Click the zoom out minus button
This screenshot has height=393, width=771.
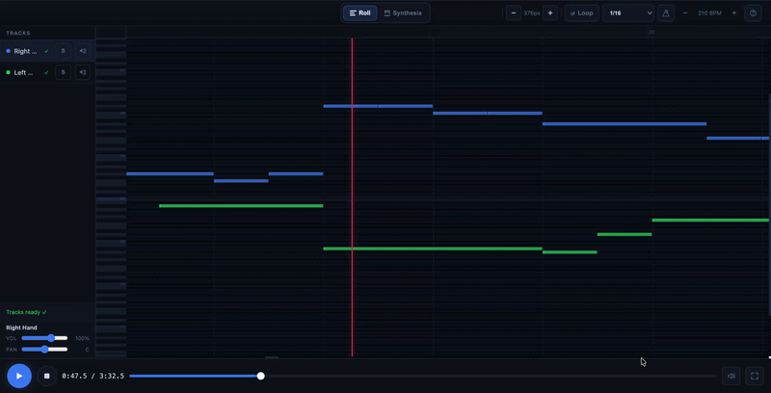pos(514,13)
